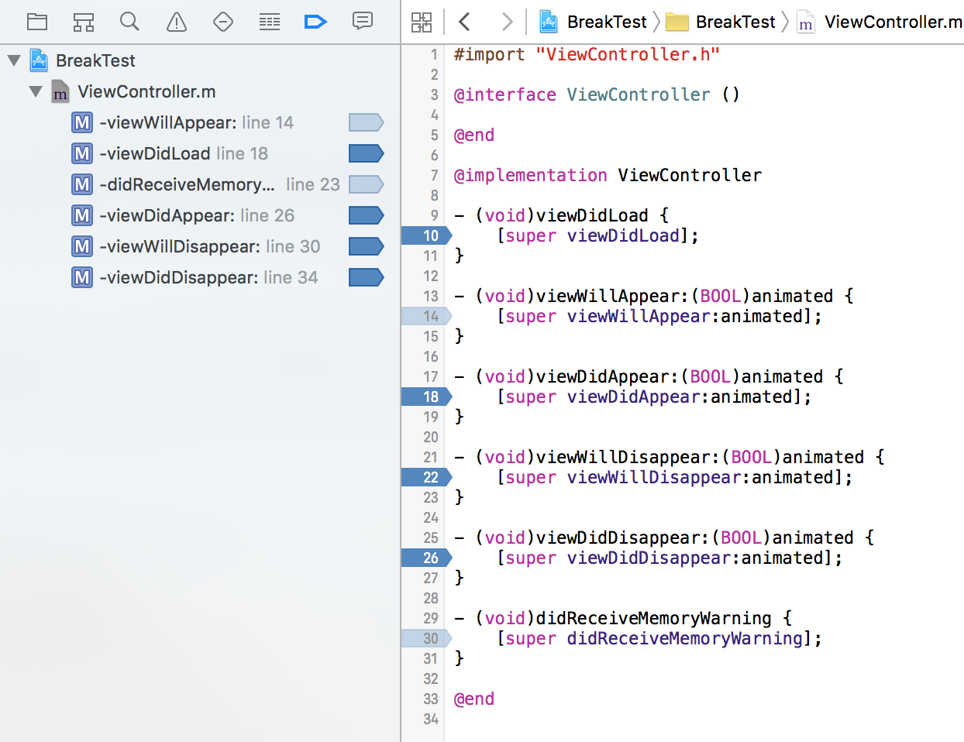
Task: Click the [super viewDidLoad]; statement
Action: coord(597,235)
